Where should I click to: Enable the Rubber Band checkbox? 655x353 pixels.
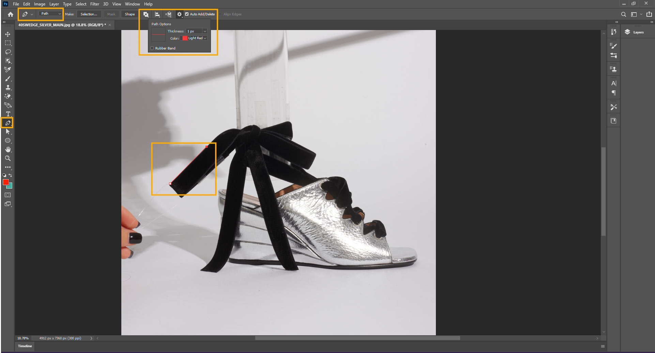152,48
